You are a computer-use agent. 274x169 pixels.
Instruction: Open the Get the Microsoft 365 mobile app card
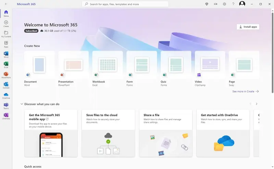pyautogui.click(x=51, y=133)
